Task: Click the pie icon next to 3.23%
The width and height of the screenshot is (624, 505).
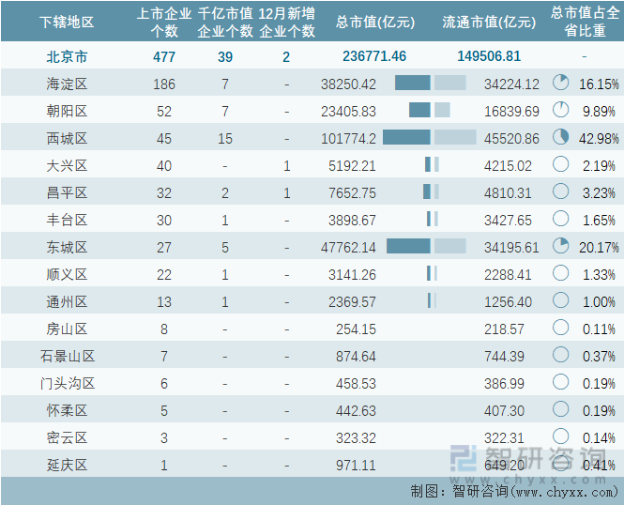Action: coord(561,191)
